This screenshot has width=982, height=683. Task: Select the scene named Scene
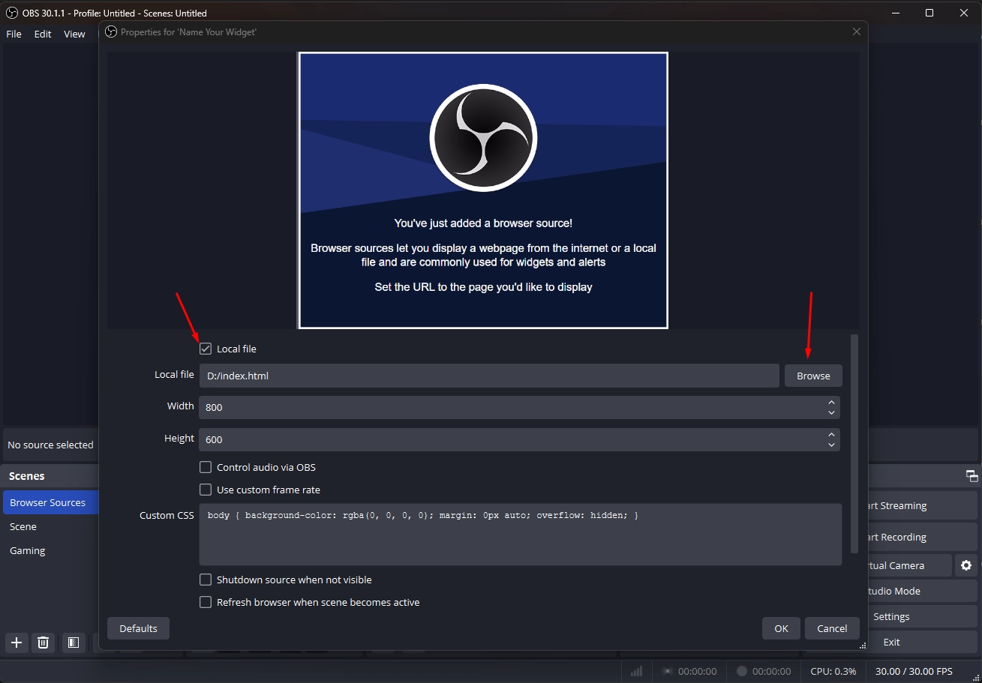[x=50, y=526]
